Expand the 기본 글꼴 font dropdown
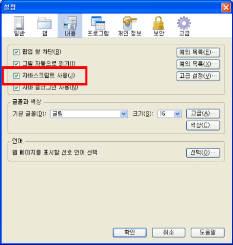This screenshot has width=233, height=245. pyautogui.click(x=89, y=114)
